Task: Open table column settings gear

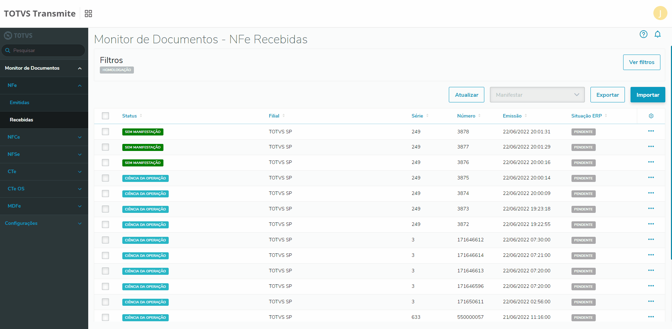Action: (651, 116)
